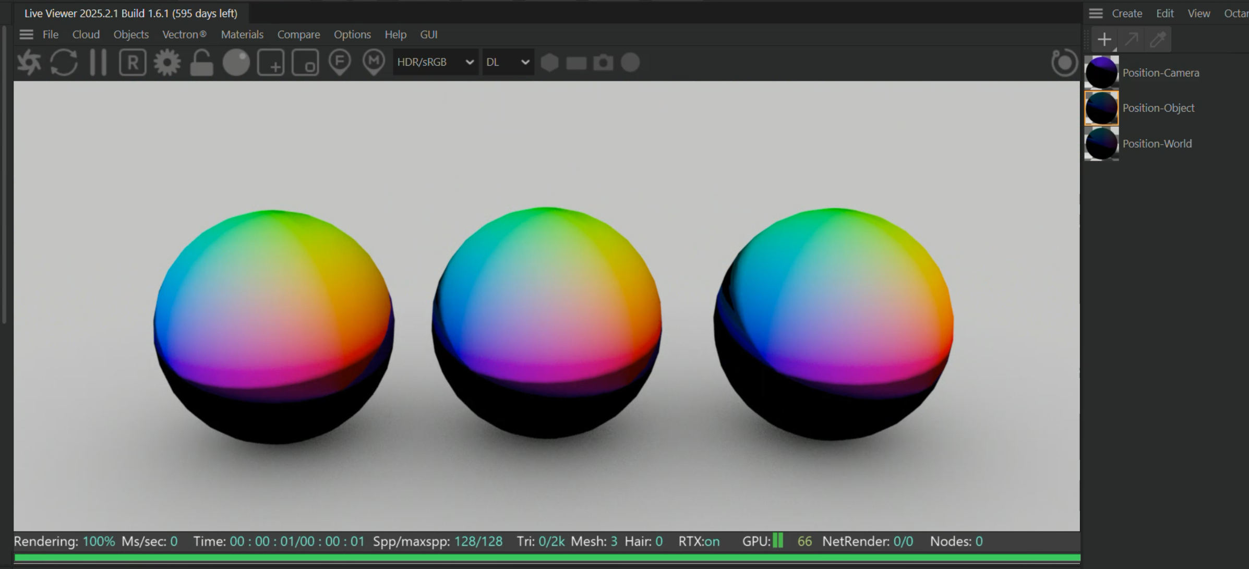Open the Live Viewer hamburger menu
1249x569 pixels.
(26, 34)
